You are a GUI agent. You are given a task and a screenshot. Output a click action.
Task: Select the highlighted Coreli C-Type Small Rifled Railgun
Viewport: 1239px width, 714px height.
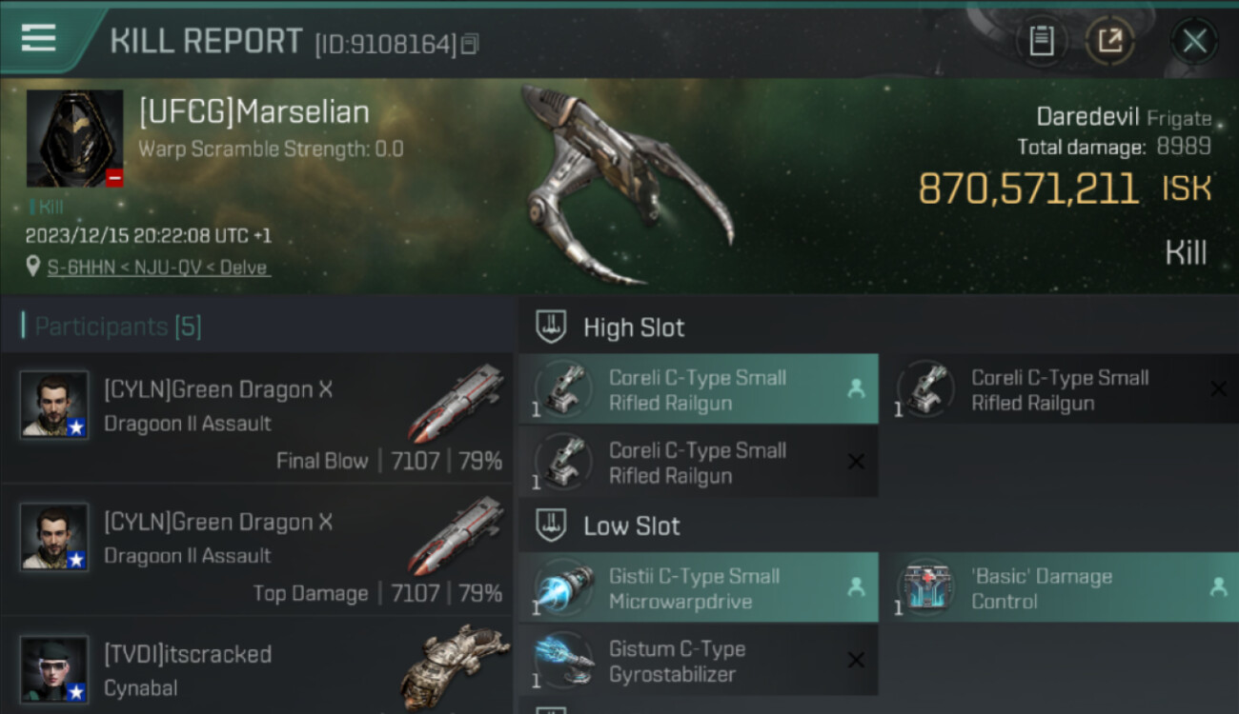tap(699, 389)
